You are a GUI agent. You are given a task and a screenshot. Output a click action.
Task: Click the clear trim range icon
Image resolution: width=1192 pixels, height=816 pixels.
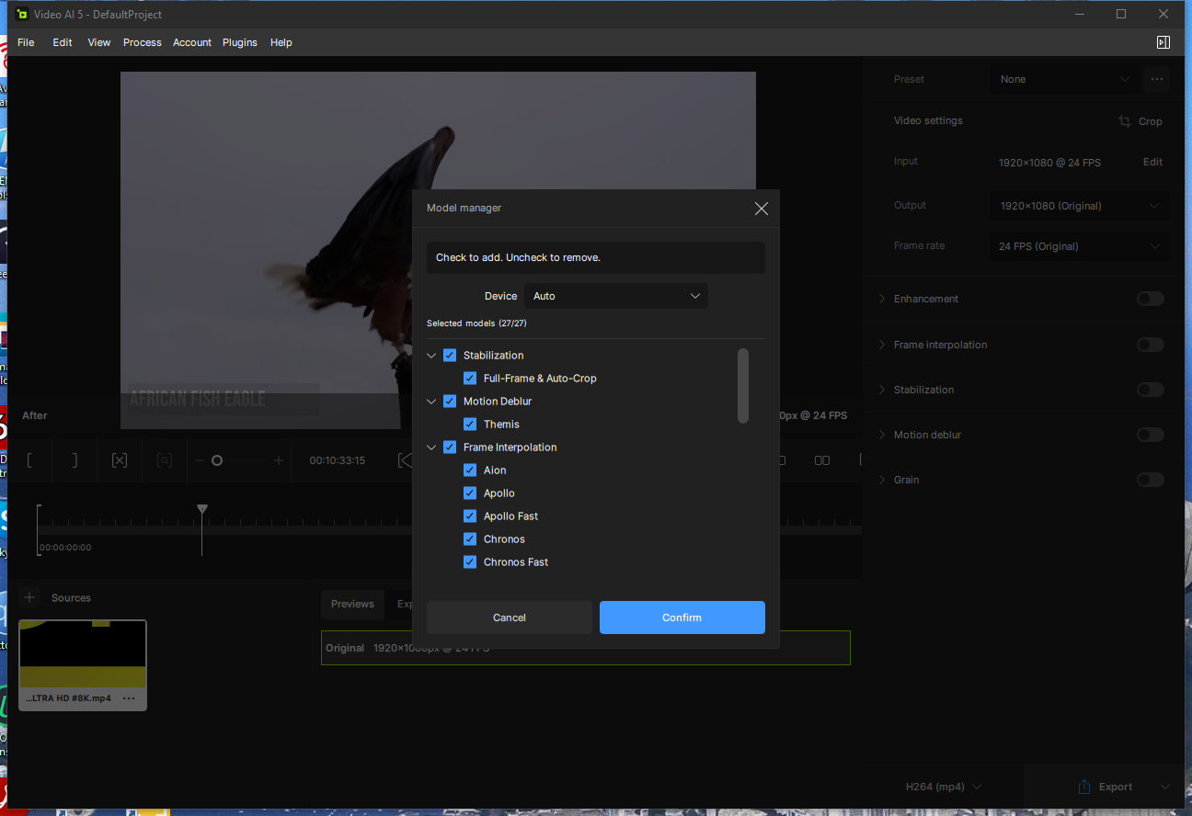coord(120,460)
